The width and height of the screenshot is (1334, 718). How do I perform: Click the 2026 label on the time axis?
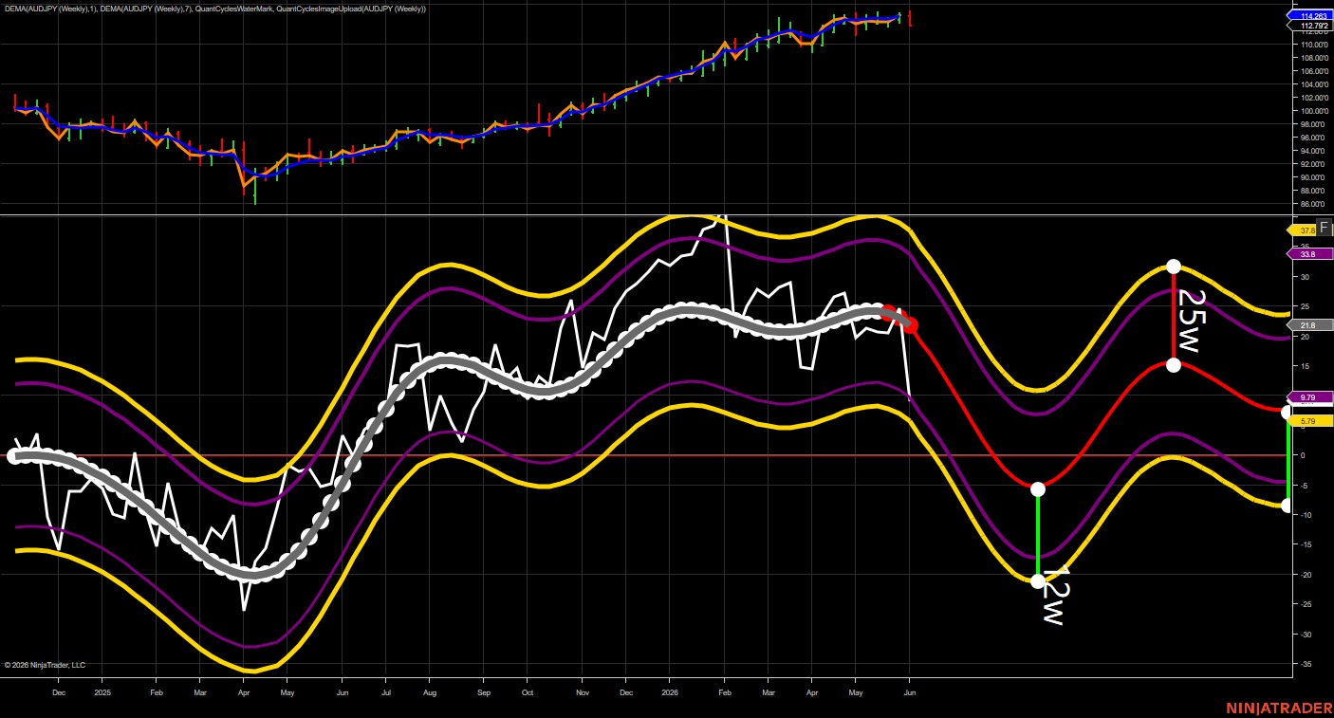[x=670, y=692]
